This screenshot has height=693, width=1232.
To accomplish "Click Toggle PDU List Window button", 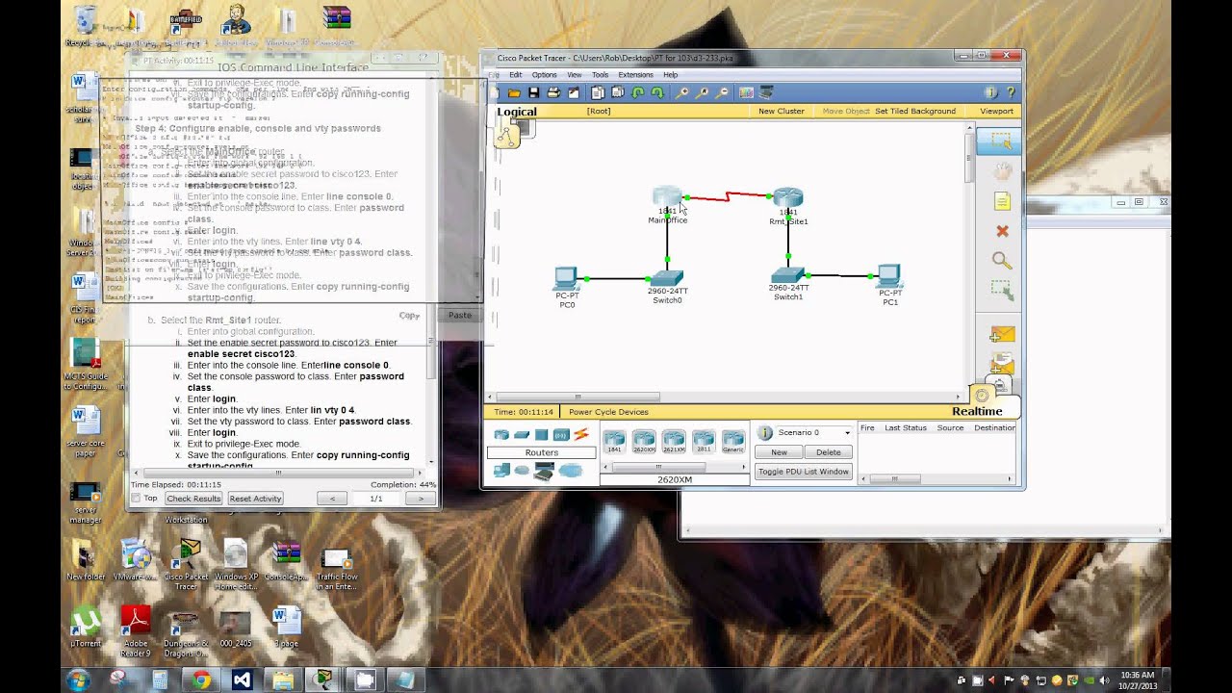I will tap(804, 472).
